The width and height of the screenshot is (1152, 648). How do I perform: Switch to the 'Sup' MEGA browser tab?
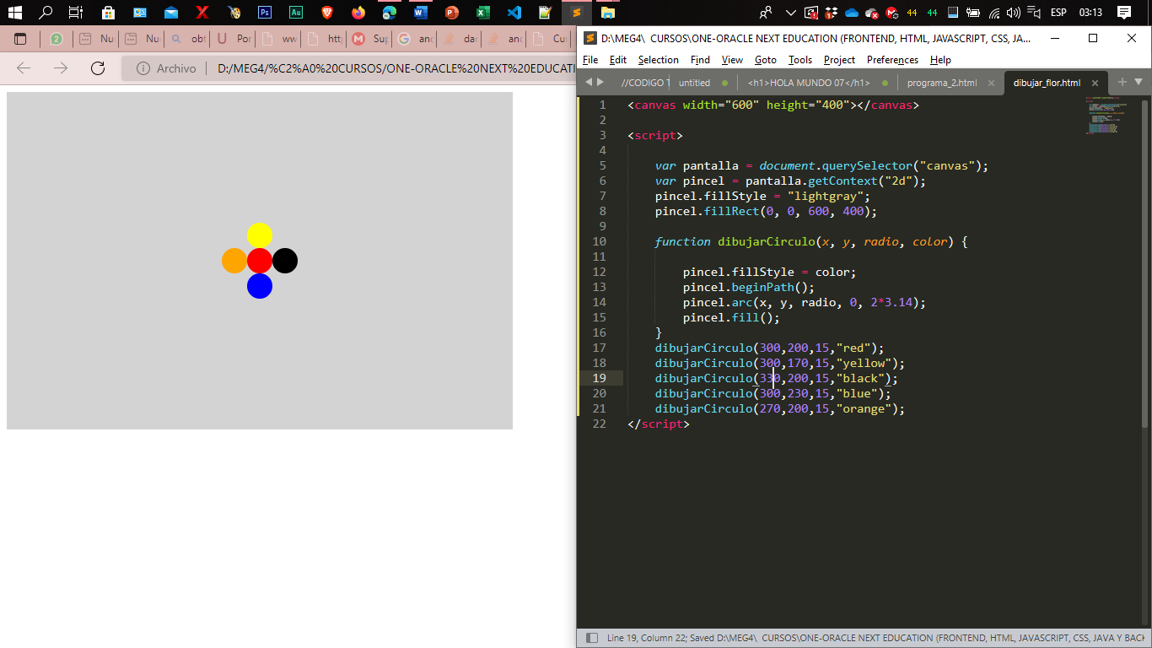coord(369,39)
